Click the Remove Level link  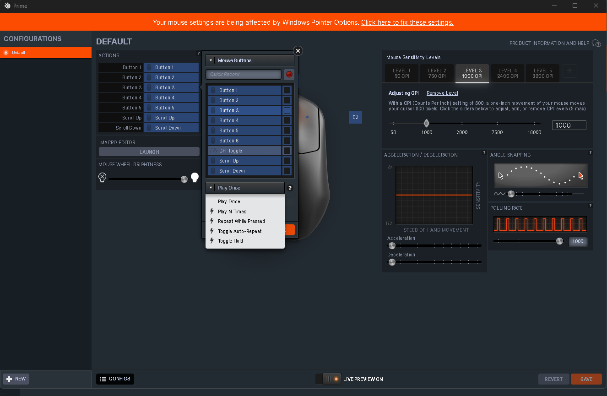coord(442,93)
